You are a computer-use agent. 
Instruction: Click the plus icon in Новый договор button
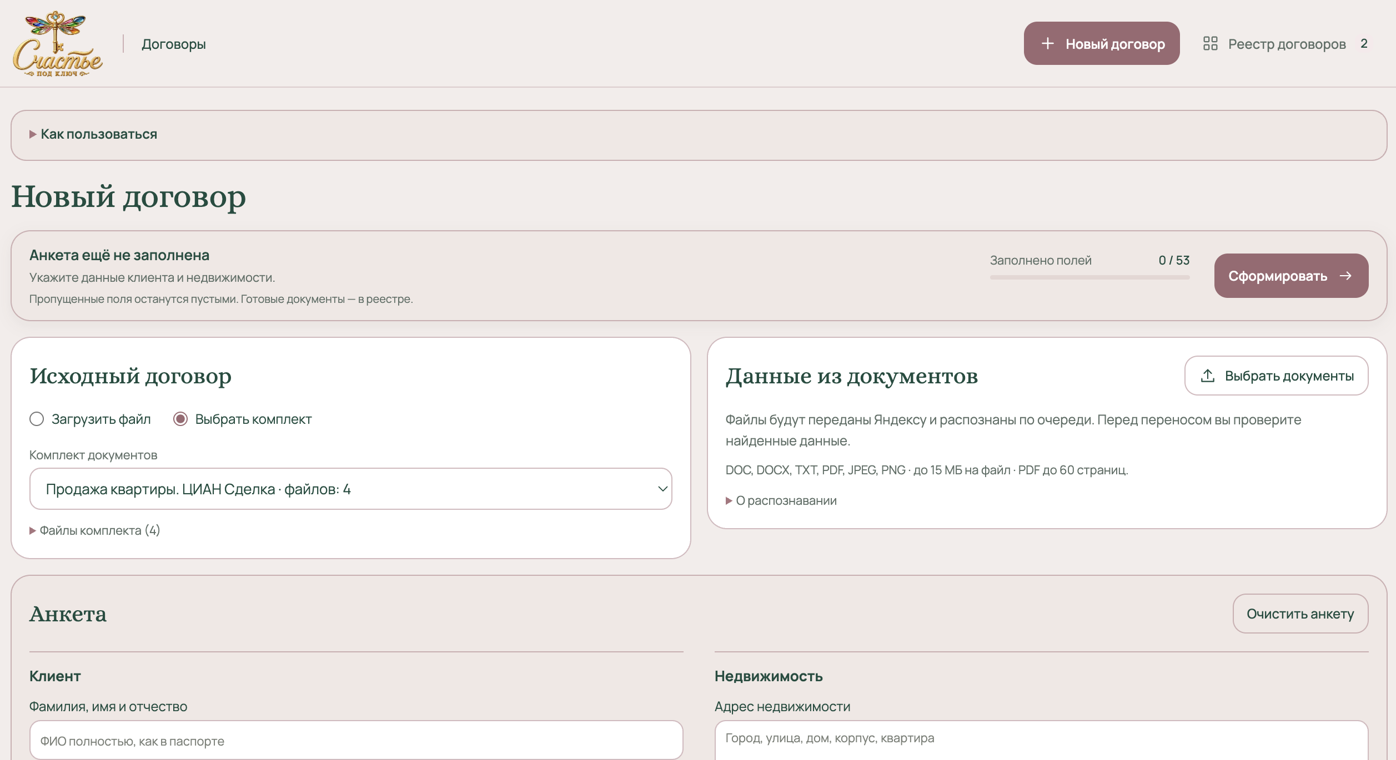(x=1047, y=43)
